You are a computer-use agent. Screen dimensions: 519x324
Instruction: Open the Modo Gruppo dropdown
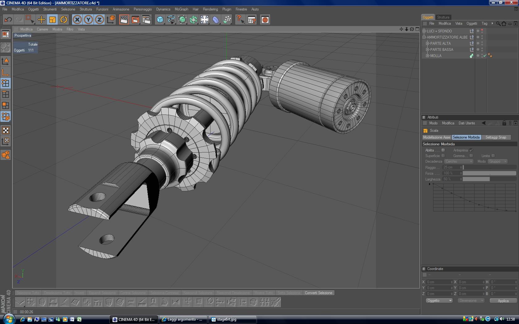(498, 161)
